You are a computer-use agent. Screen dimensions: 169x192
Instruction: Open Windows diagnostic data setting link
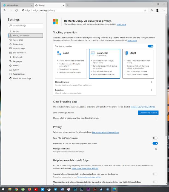click(x=89, y=177)
